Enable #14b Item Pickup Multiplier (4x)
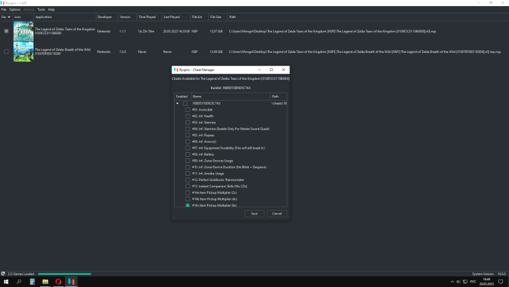 pyautogui.click(x=188, y=199)
